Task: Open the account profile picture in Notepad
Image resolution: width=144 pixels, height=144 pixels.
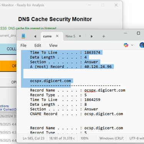Action: [142, 45]
